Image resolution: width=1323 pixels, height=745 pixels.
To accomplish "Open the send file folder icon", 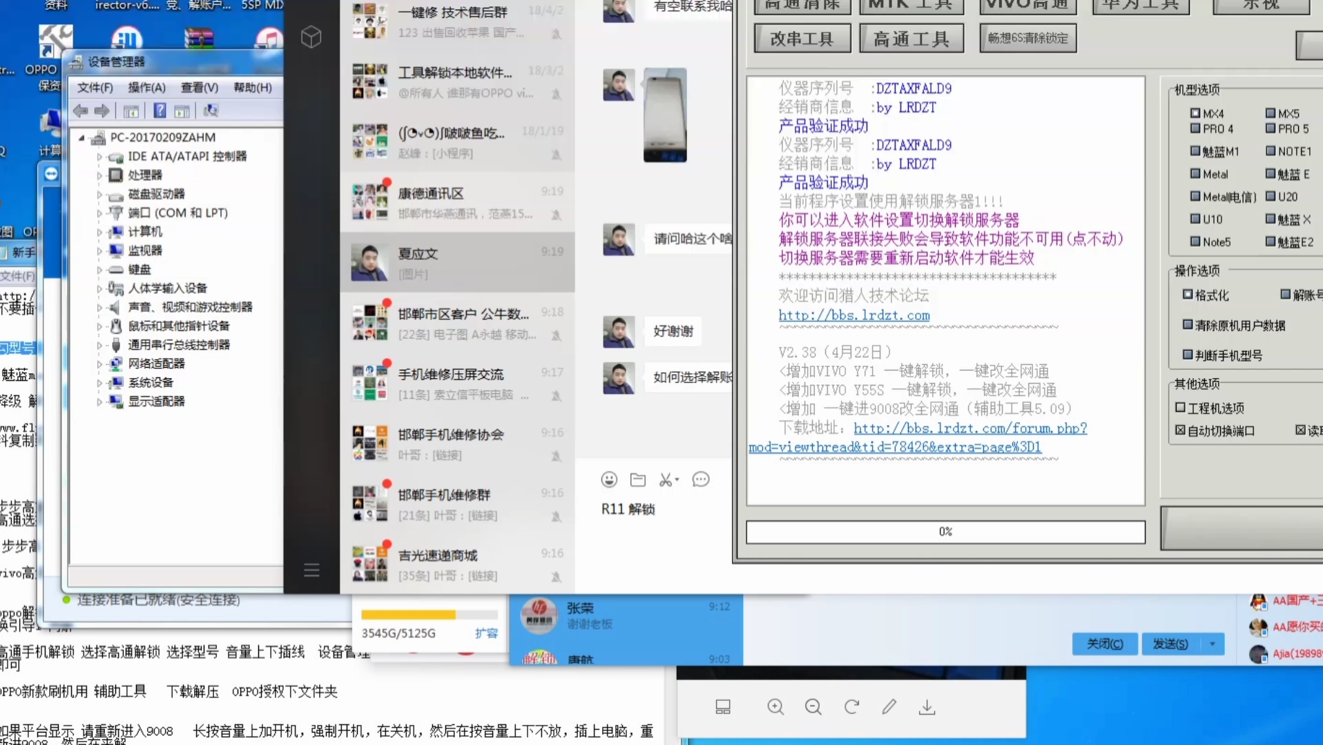I will (x=638, y=479).
